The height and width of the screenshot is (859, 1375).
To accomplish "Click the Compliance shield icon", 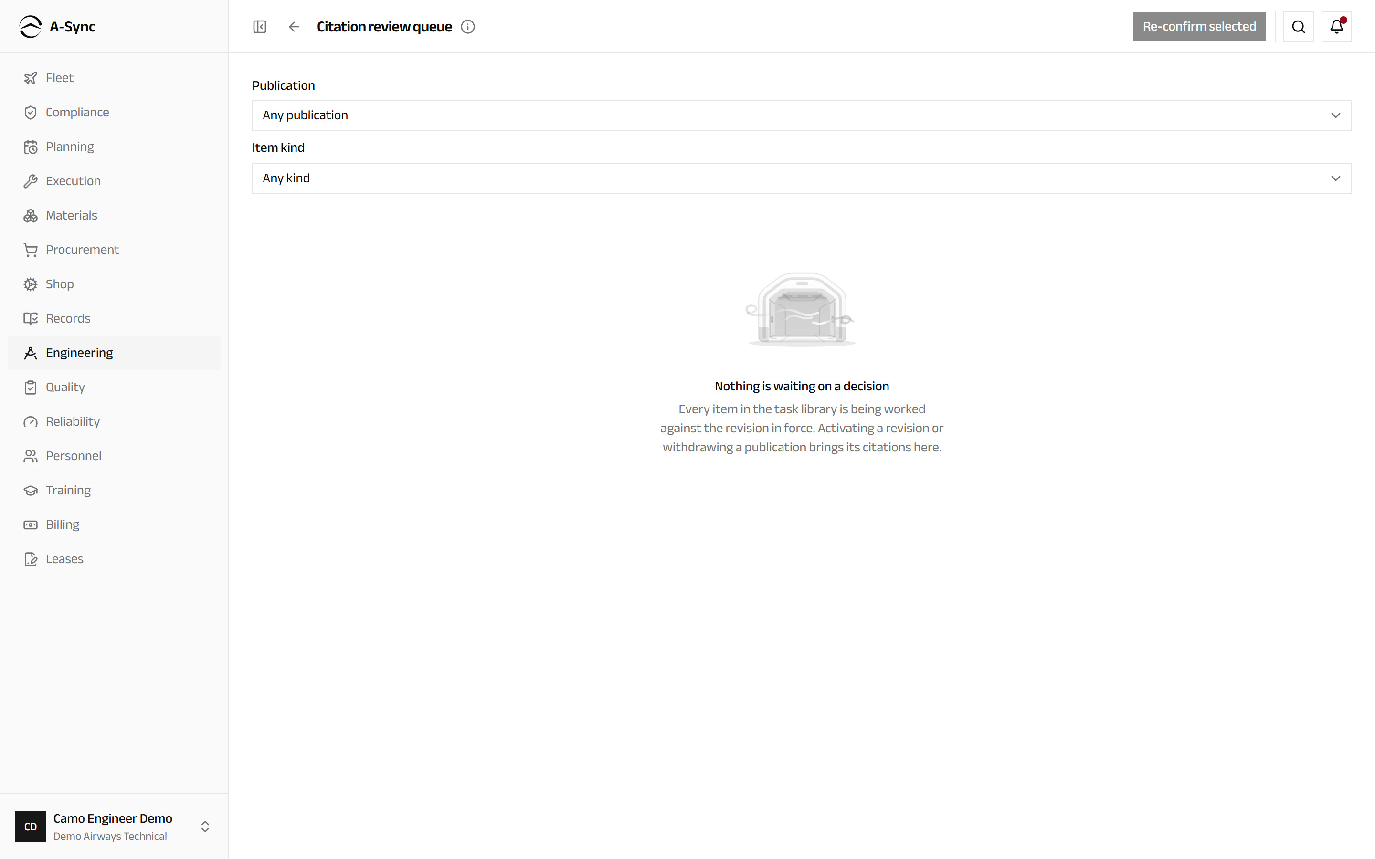I will [31, 113].
